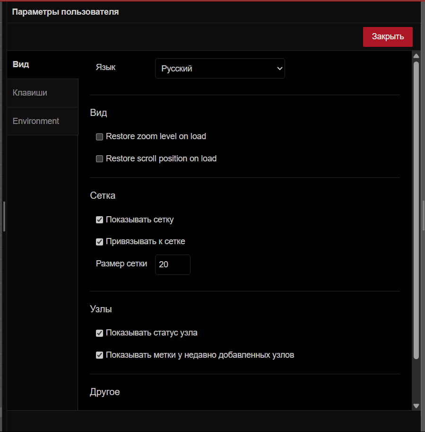
Task: Click the scrollbar track below the thumb
Action: point(416,381)
